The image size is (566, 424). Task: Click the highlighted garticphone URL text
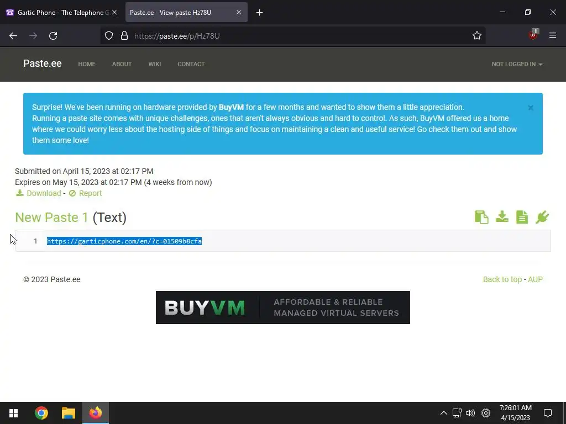pos(124,241)
